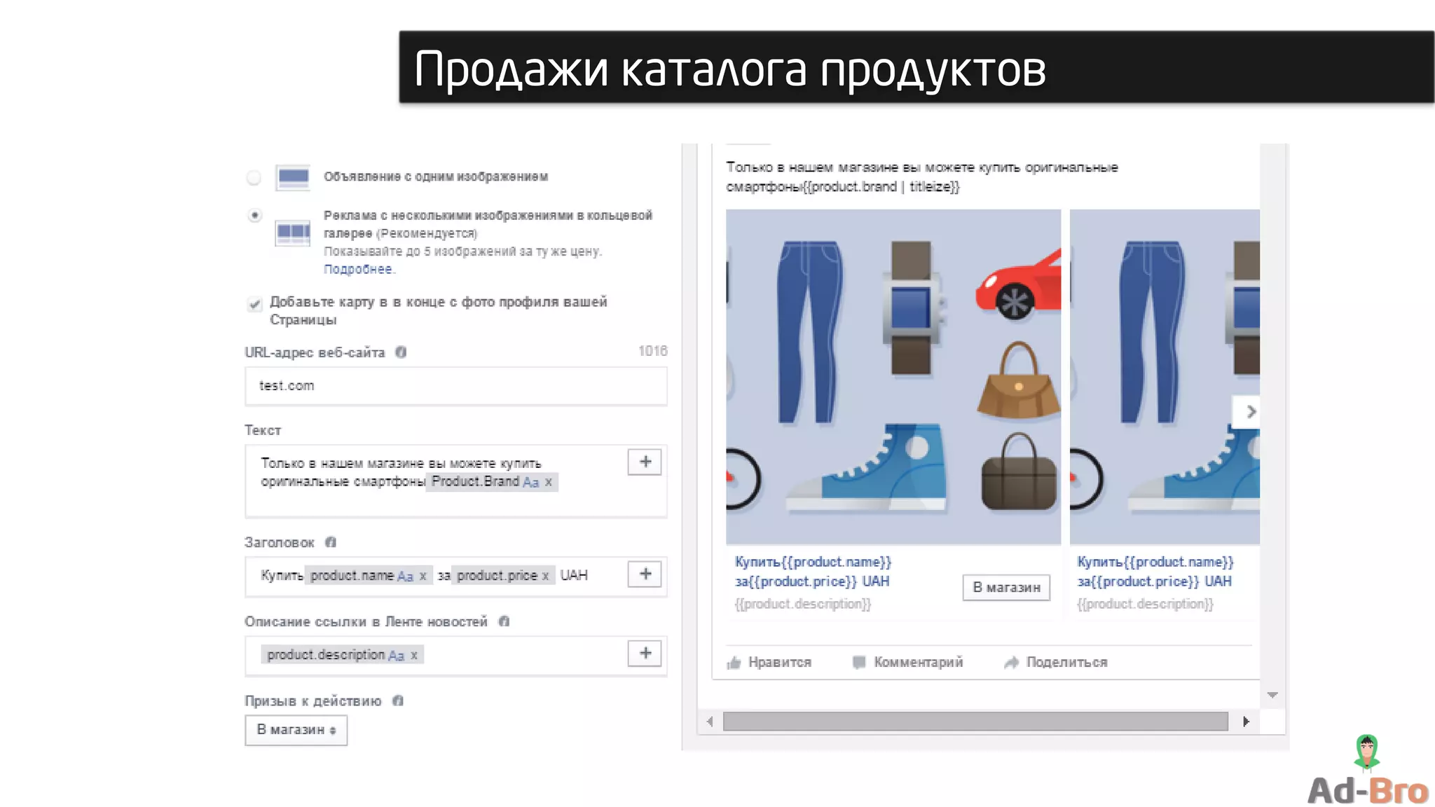Screen dimensions: 1435x807
Task: Select single image ad radio button
Action: pos(254,177)
